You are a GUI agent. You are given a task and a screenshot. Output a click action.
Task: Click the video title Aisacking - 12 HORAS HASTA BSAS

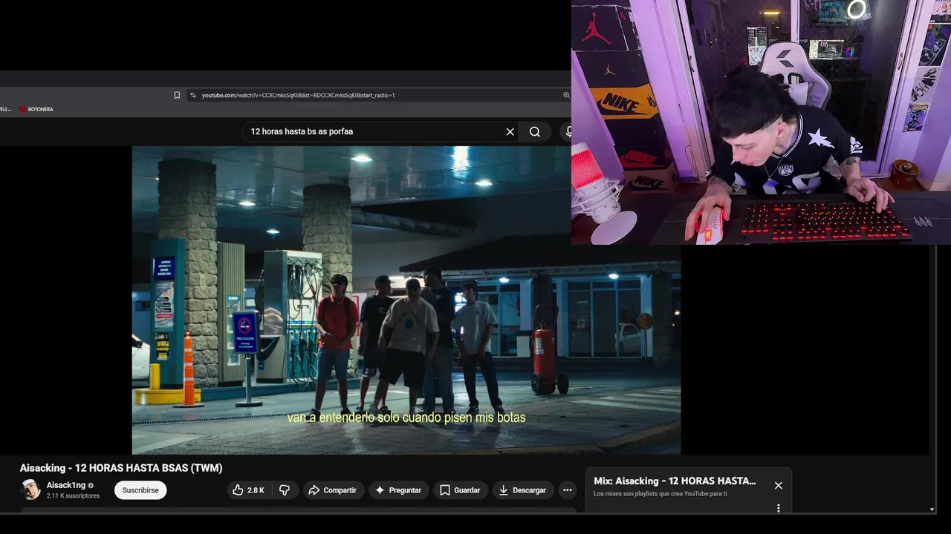pyautogui.click(x=121, y=468)
